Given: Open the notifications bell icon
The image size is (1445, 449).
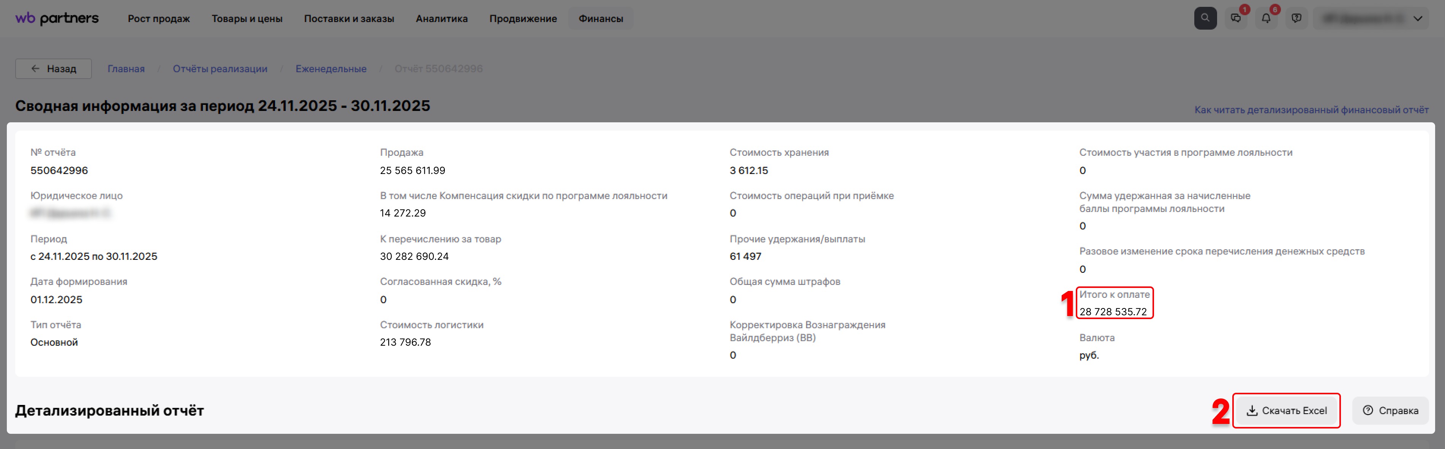Looking at the screenshot, I should click(1266, 19).
